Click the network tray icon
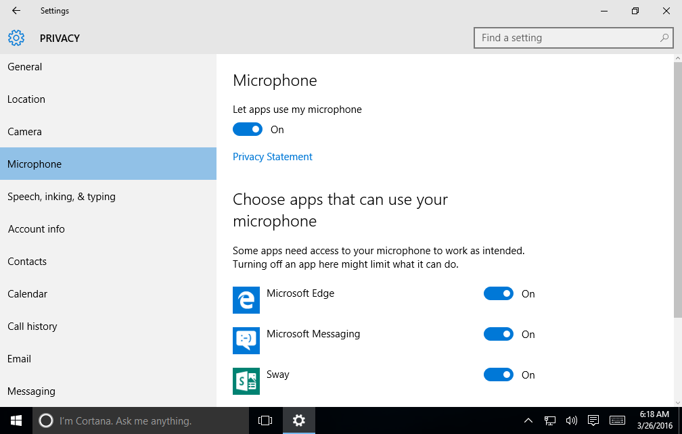 point(550,420)
